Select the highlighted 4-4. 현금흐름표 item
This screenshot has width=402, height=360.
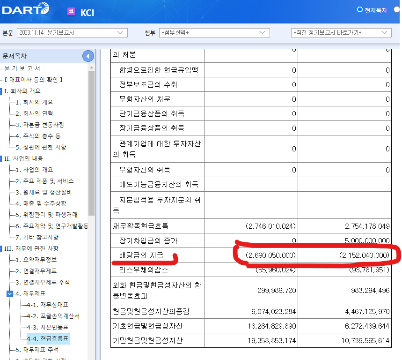tap(48, 339)
